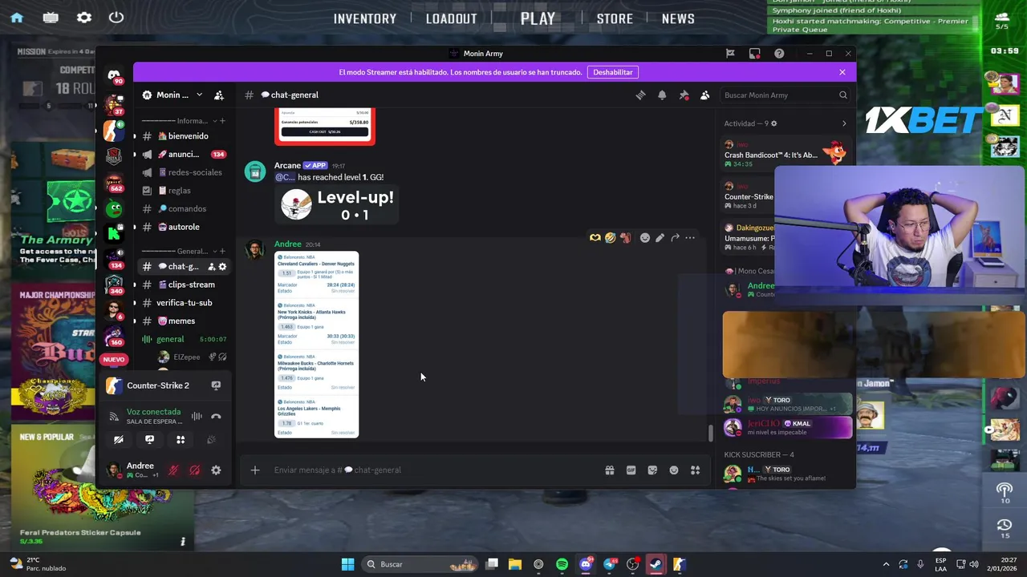Viewport: 1027px width, 577px height.
Task: Open the reglas channel
Action: (183, 191)
